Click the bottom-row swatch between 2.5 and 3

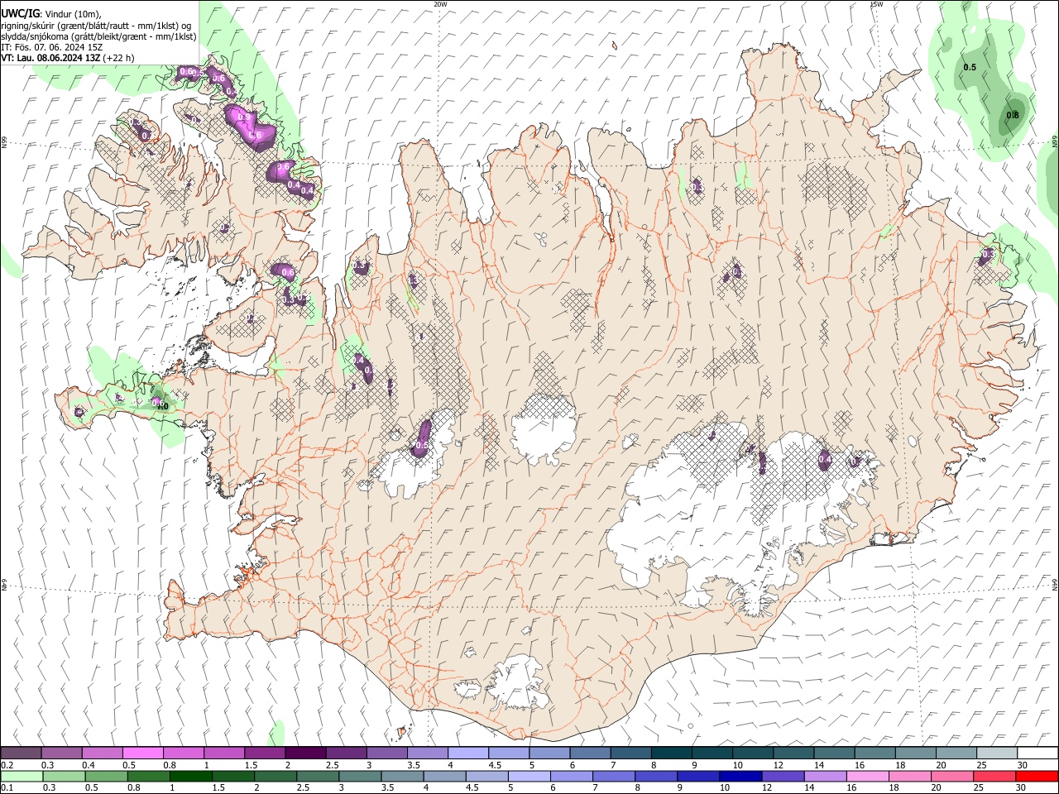coord(317,776)
